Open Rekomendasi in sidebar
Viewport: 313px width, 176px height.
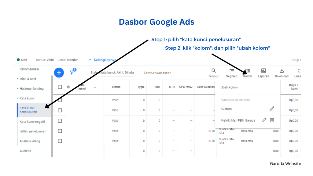click(29, 69)
